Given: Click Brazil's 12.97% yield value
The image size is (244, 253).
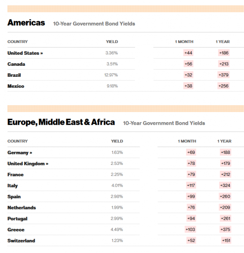Looking at the screenshot, I should (111, 75).
